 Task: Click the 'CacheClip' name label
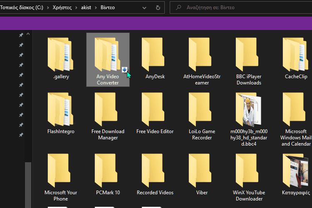tap(296, 77)
